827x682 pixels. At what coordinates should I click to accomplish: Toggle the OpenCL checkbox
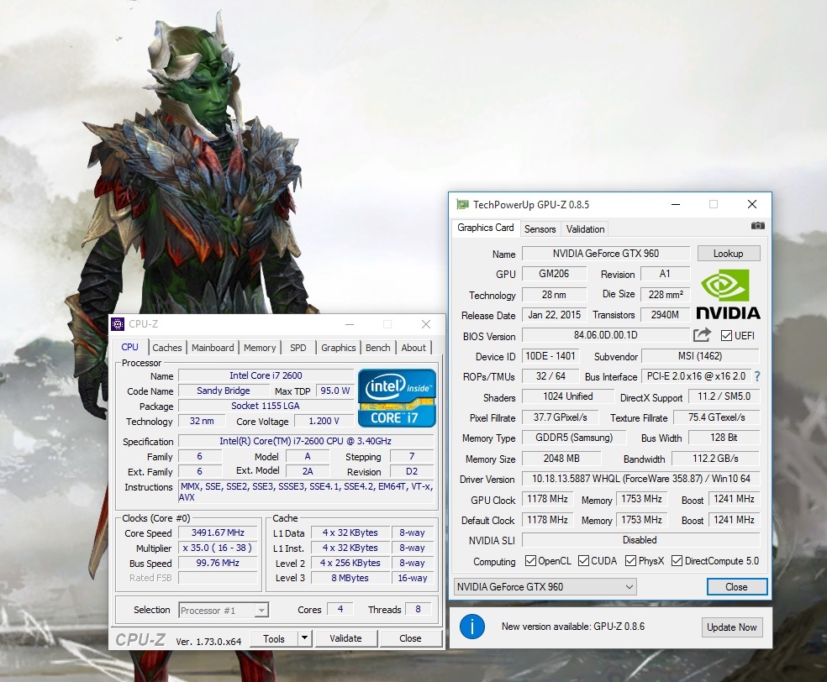pos(530,561)
